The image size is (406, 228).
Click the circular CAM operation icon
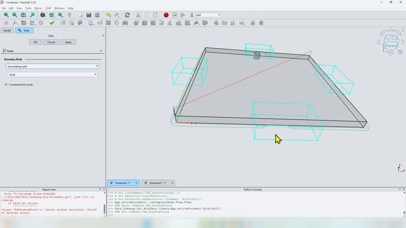(117, 23)
